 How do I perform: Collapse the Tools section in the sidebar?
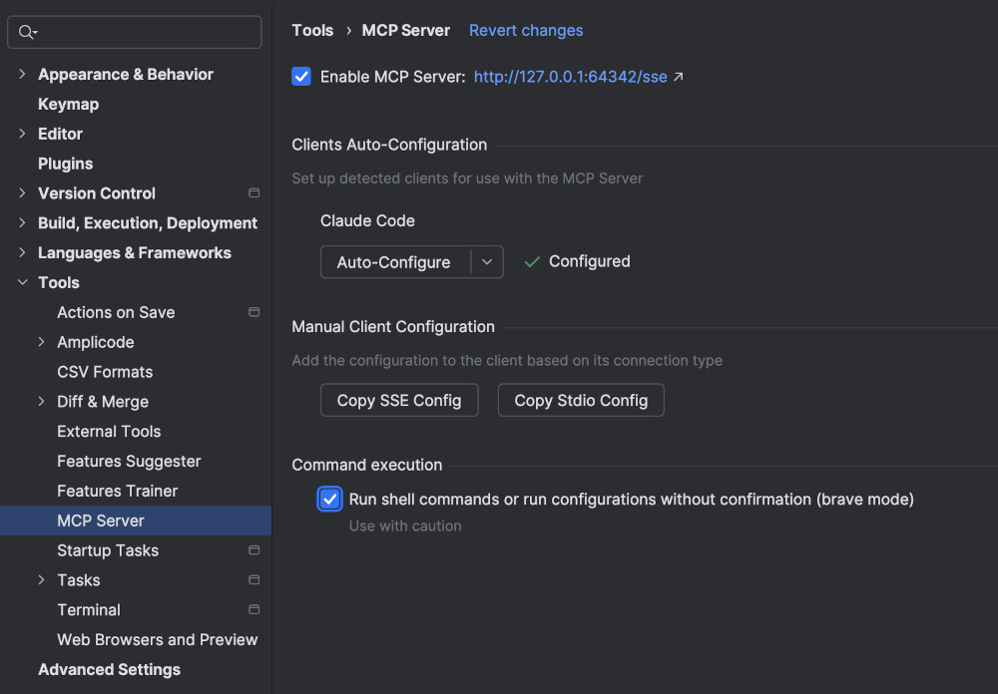click(22, 282)
